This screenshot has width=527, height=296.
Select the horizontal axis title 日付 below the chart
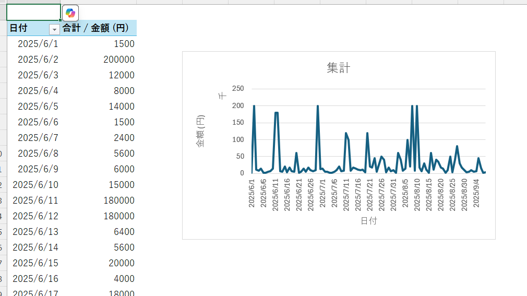[368, 221]
